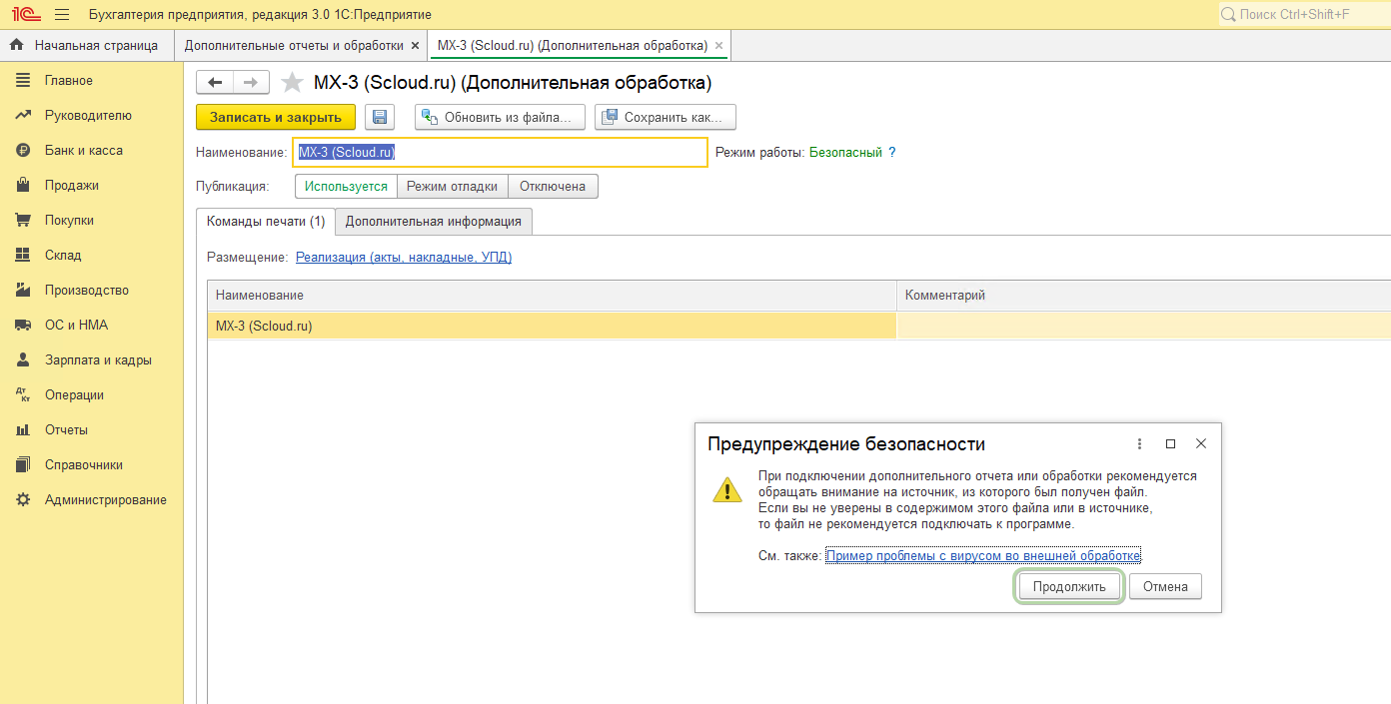Click Комментарий cell of МХ-3 row

point(1144,326)
